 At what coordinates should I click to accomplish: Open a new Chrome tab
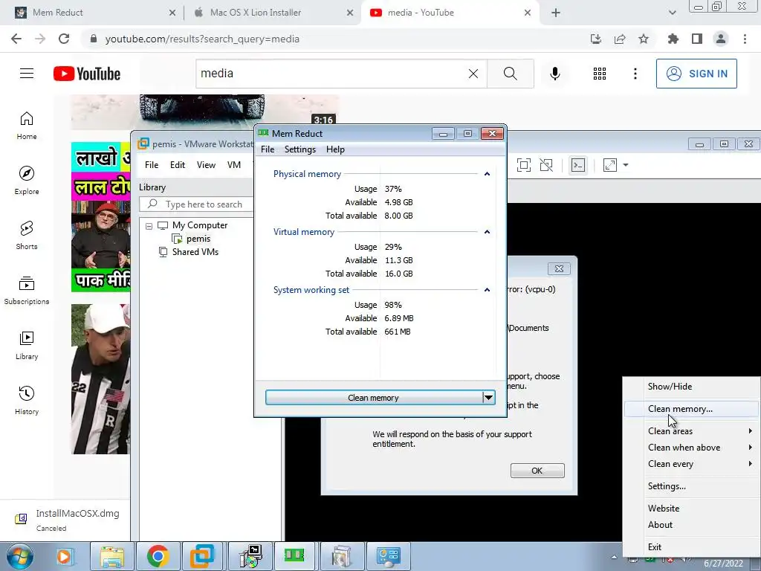[x=556, y=13]
